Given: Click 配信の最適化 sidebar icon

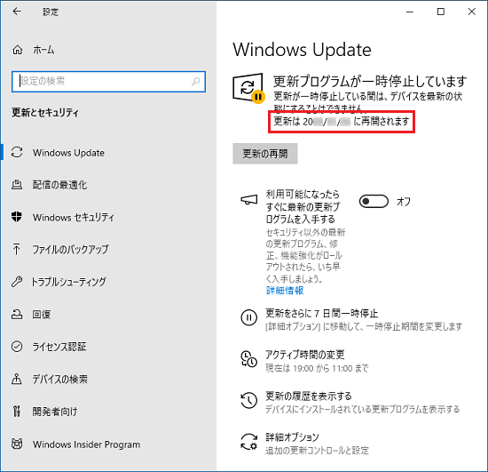Looking at the screenshot, I should (17, 185).
